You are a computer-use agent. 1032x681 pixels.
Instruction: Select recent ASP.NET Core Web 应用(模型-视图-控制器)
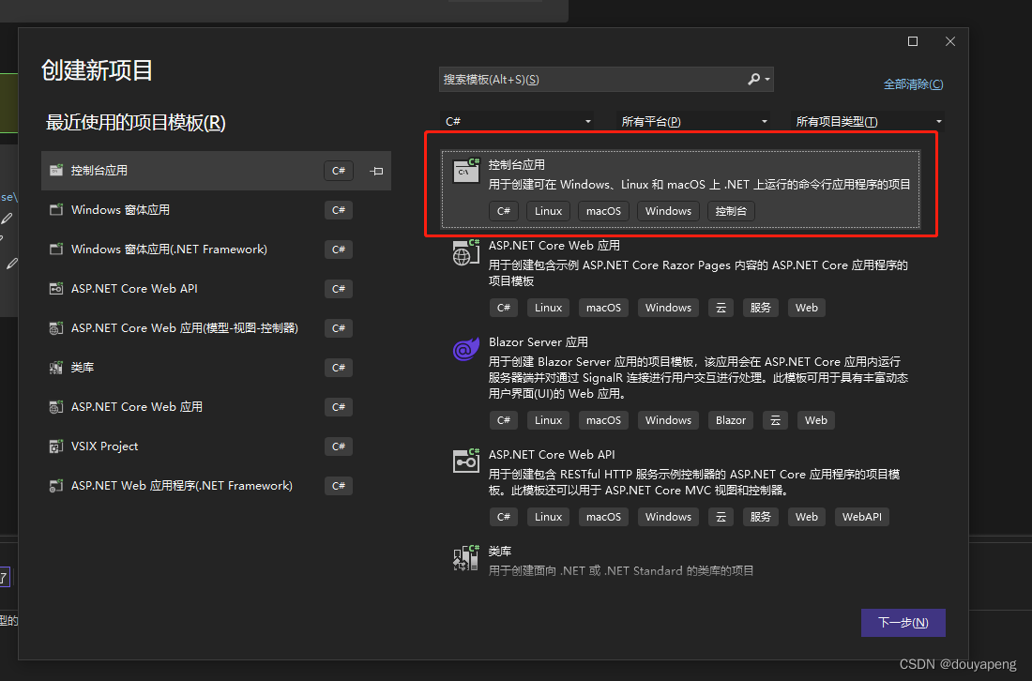(x=216, y=328)
